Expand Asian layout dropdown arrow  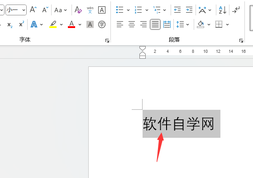(x=210, y=10)
